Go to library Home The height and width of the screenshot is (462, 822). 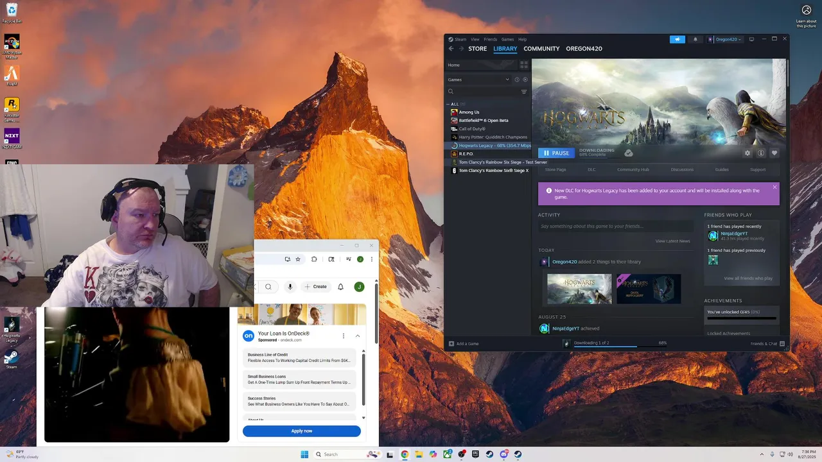pos(482,65)
